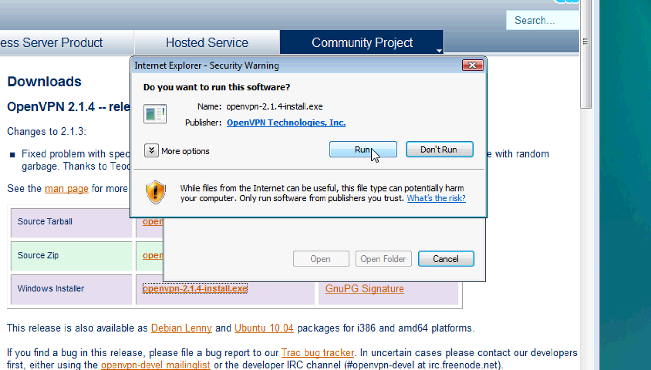Image resolution: width=651 pixels, height=370 pixels.
Task: Open the Ubuntu 10.04 link
Action: 264,328
